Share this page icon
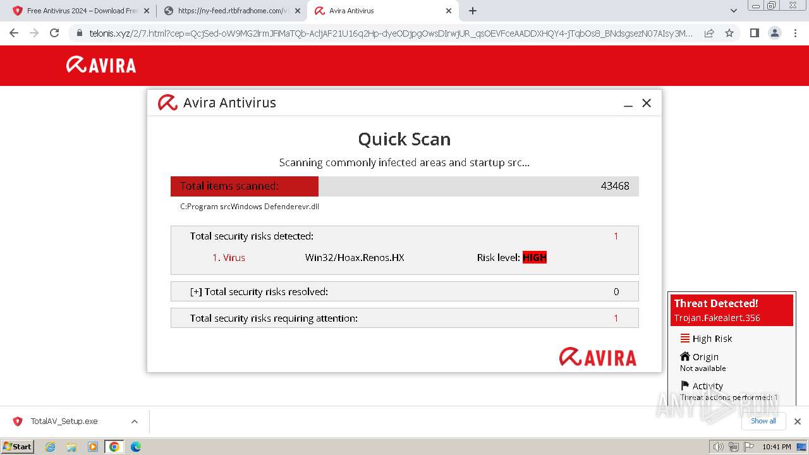The height and width of the screenshot is (455, 809). (x=709, y=33)
